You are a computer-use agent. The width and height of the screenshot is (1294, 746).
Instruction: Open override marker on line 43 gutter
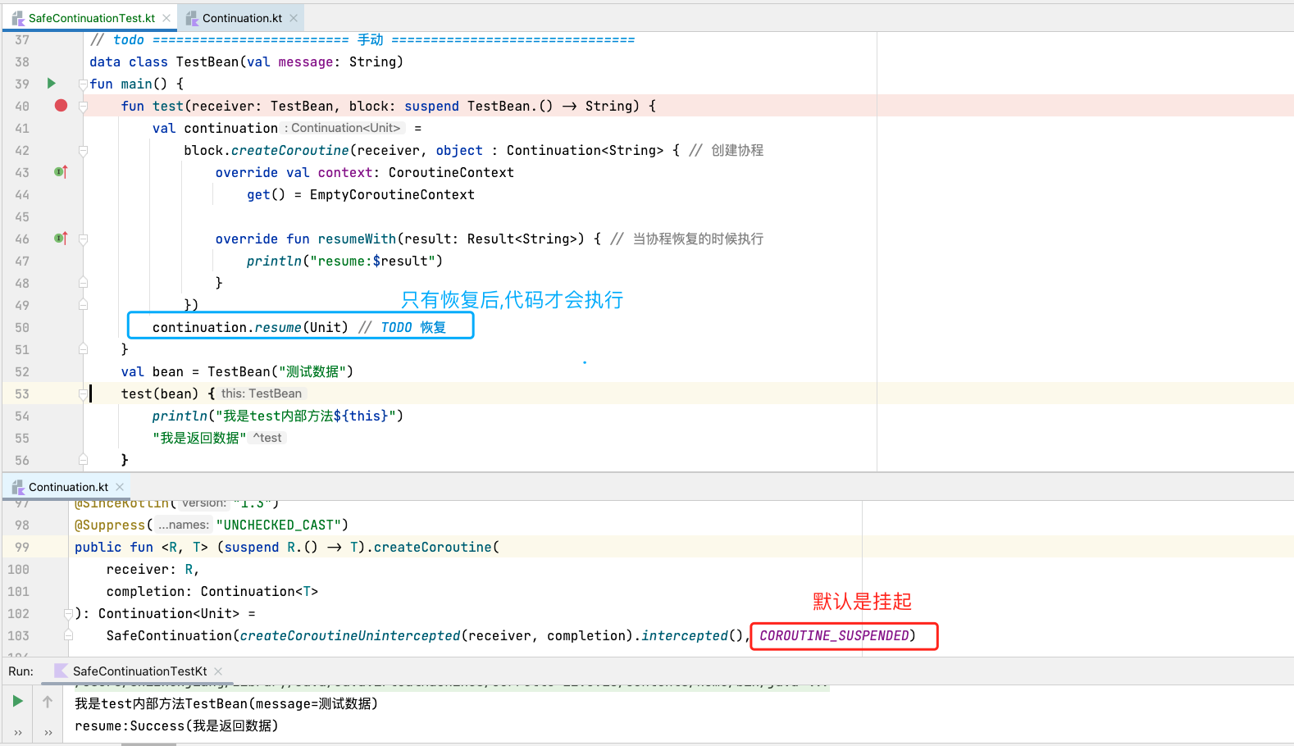[x=61, y=172]
